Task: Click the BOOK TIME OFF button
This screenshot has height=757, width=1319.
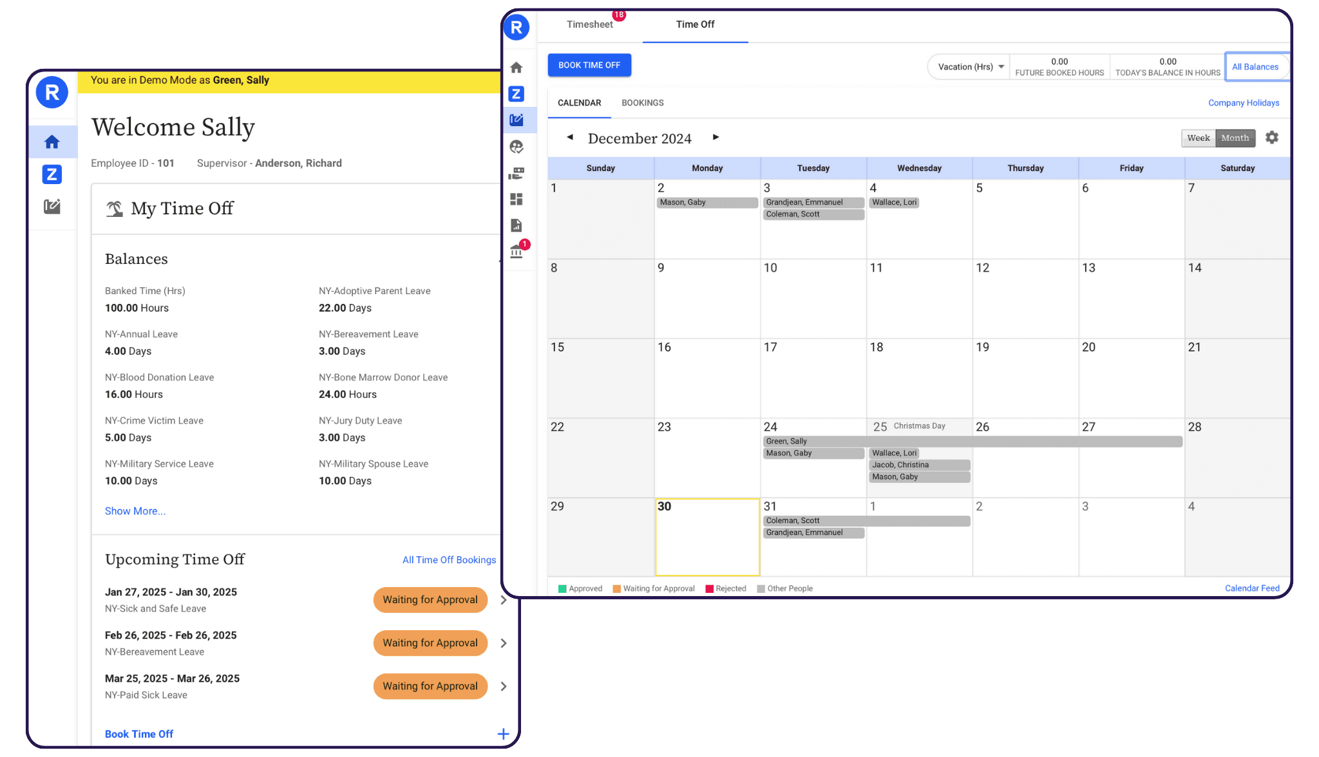Action: [589, 65]
